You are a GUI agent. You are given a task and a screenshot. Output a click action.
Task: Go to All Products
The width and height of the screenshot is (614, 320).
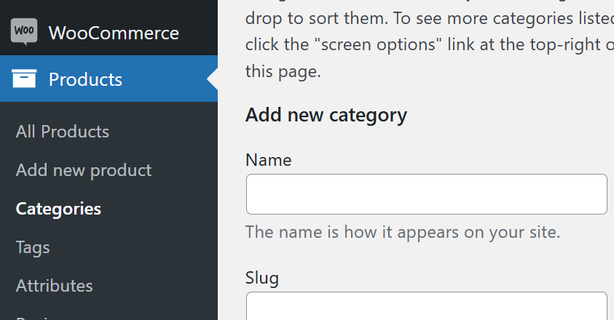[63, 132]
